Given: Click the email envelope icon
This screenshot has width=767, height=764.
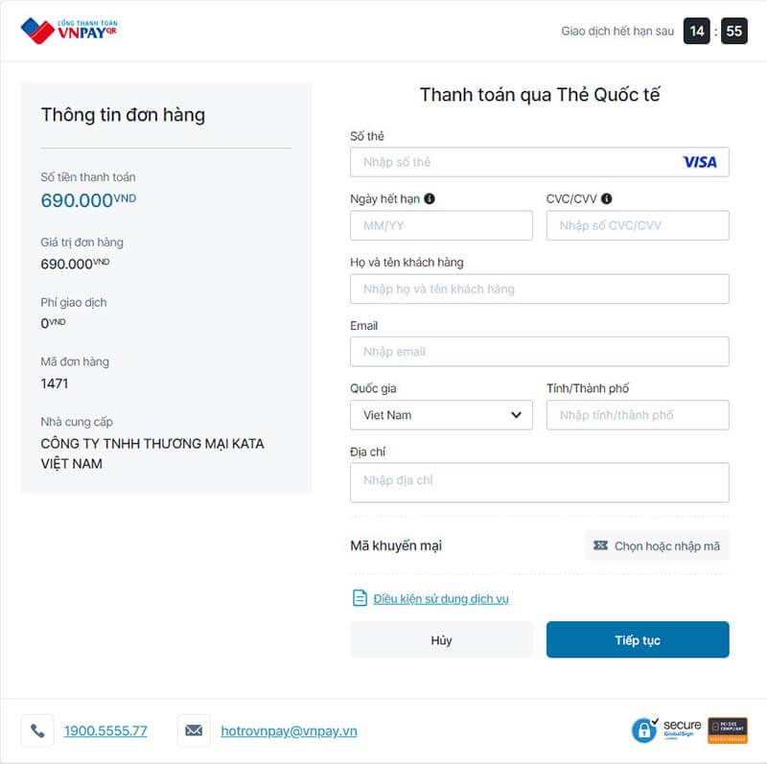Looking at the screenshot, I should (x=194, y=730).
